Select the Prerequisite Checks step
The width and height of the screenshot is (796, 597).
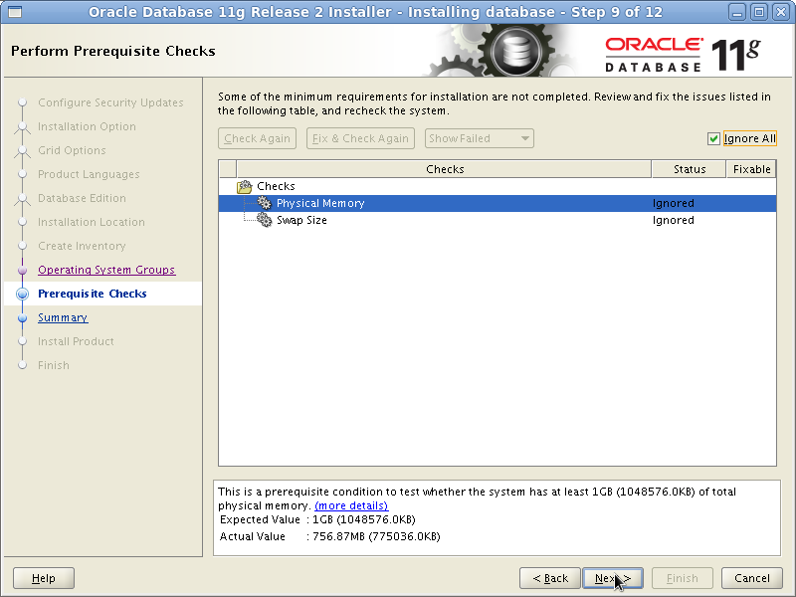93,294
